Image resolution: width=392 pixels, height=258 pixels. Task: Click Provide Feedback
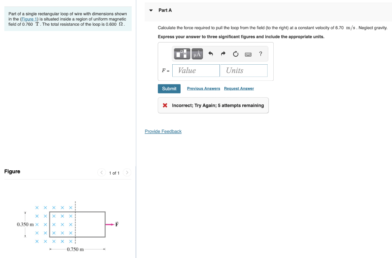(163, 131)
